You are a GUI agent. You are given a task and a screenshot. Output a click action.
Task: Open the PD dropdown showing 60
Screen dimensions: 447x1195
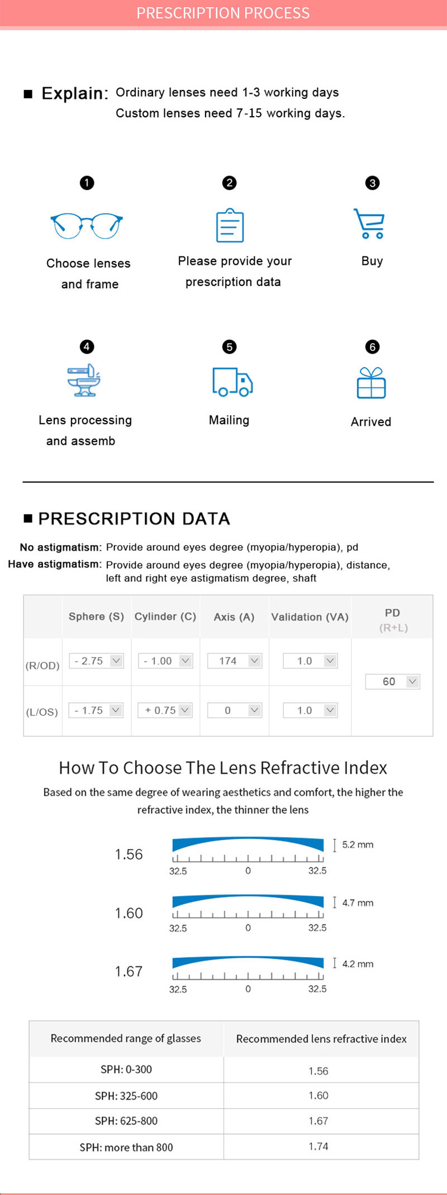pyautogui.click(x=392, y=682)
